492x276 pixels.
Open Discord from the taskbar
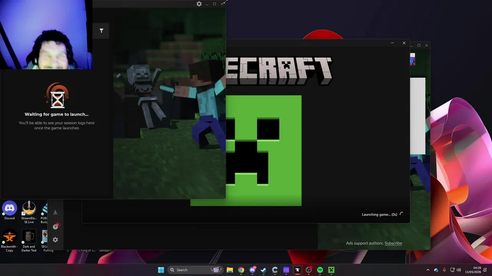(x=253, y=270)
